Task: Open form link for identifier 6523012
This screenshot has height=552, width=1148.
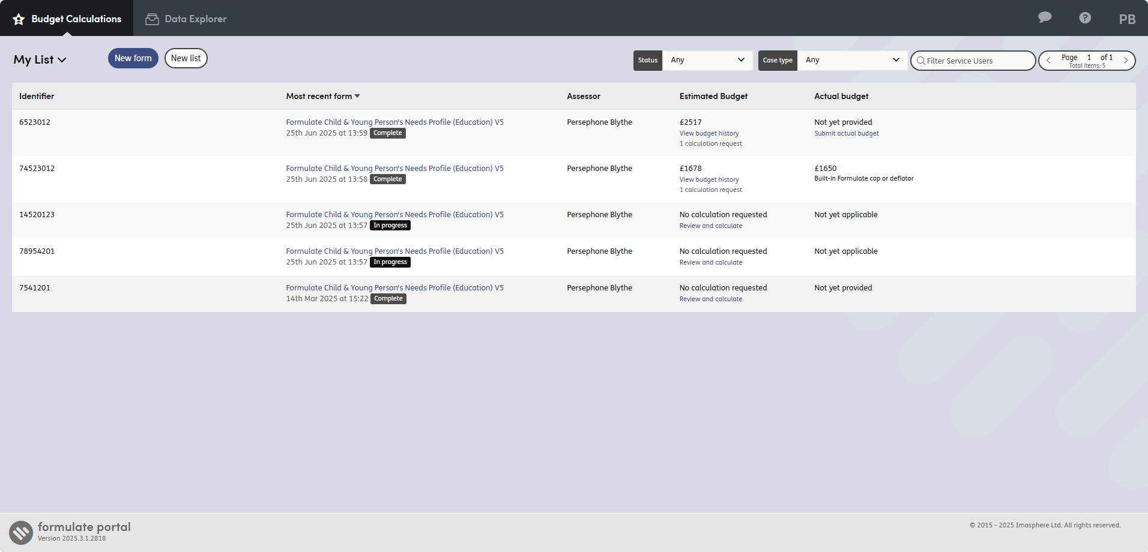Action: pyautogui.click(x=394, y=122)
